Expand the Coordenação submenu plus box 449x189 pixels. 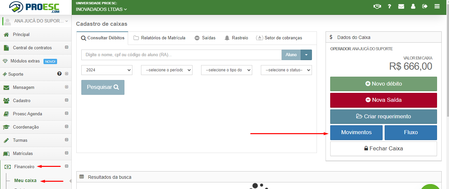tap(66, 127)
